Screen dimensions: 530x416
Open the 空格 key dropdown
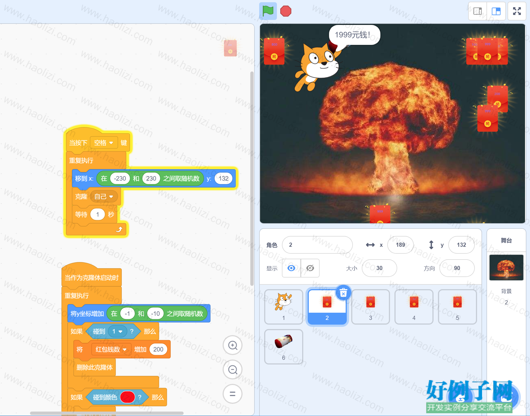(104, 143)
